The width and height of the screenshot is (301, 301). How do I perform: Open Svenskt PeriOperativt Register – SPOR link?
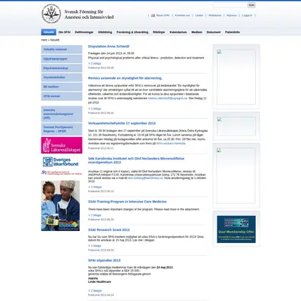point(62,129)
